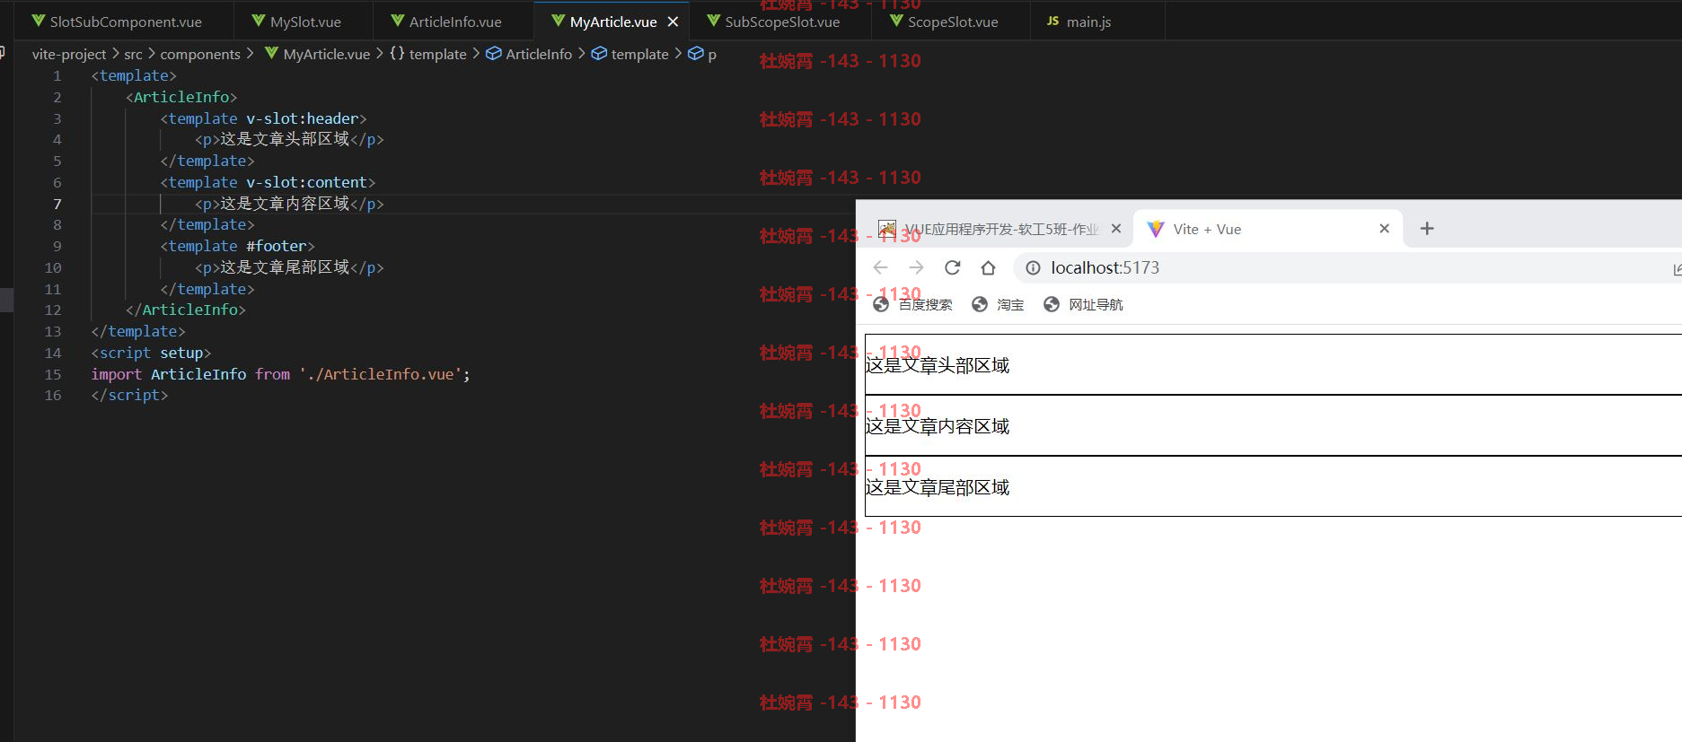
Task: Go forward in browser history
Action: [x=916, y=267]
